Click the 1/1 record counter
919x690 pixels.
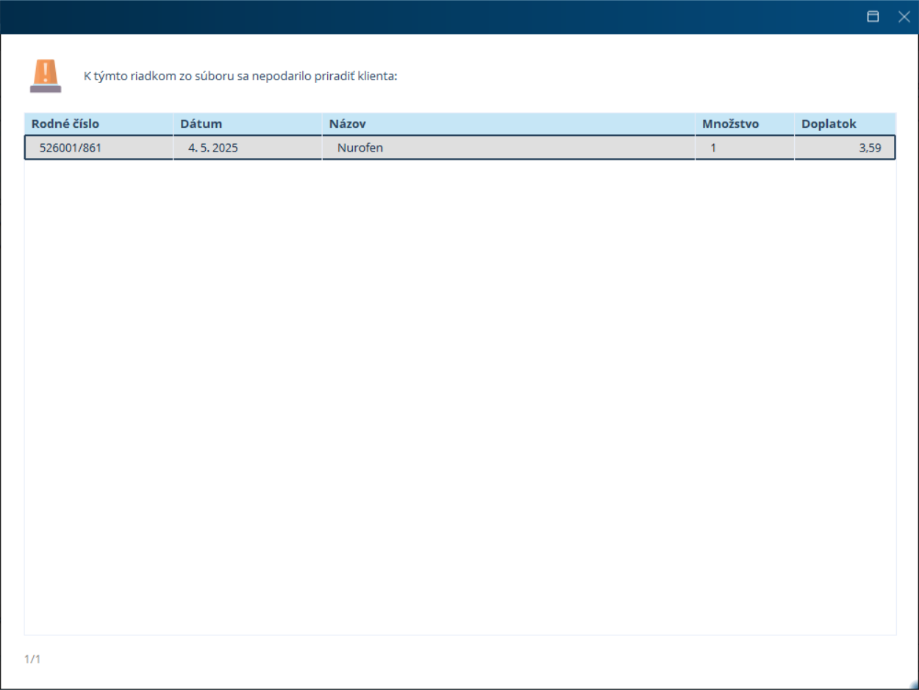tap(32, 659)
